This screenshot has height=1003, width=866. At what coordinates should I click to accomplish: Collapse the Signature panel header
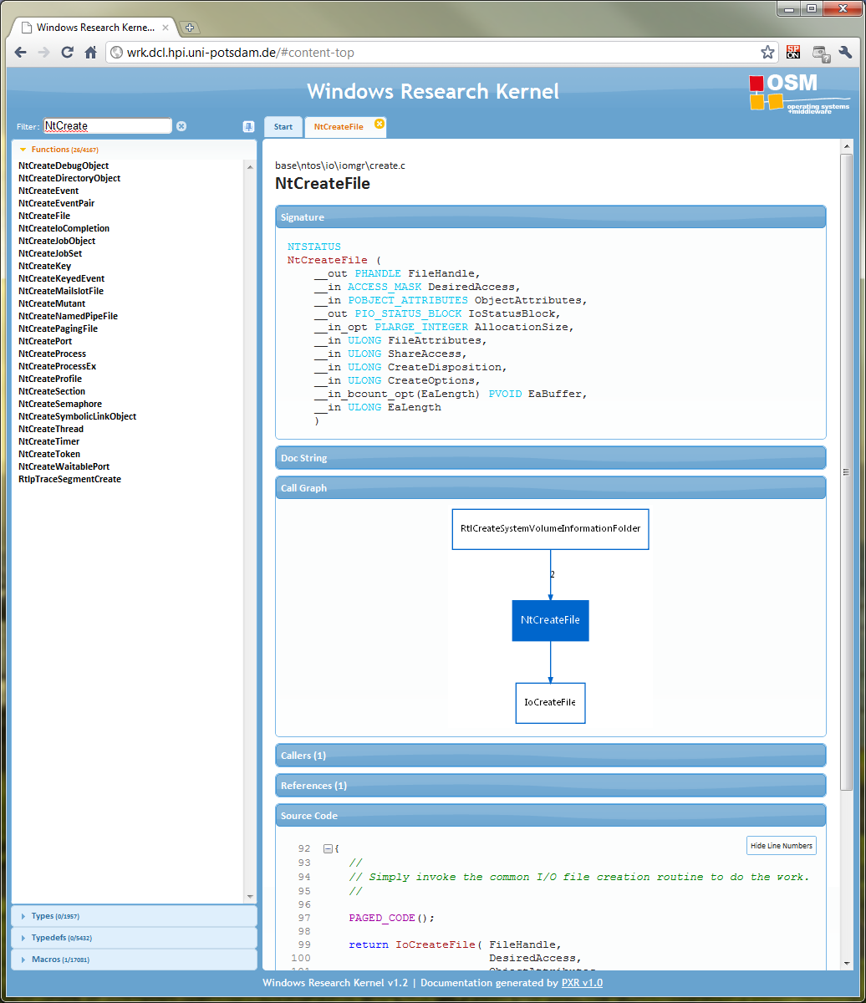pos(550,217)
